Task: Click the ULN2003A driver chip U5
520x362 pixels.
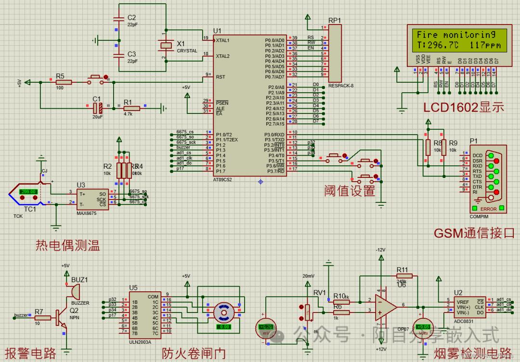Action: tap(145, 315)
